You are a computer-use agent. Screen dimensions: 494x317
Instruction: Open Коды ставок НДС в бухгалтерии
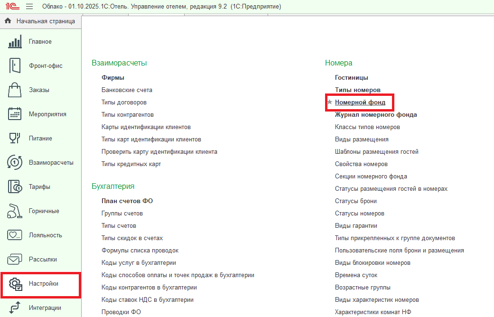[148, 299]
